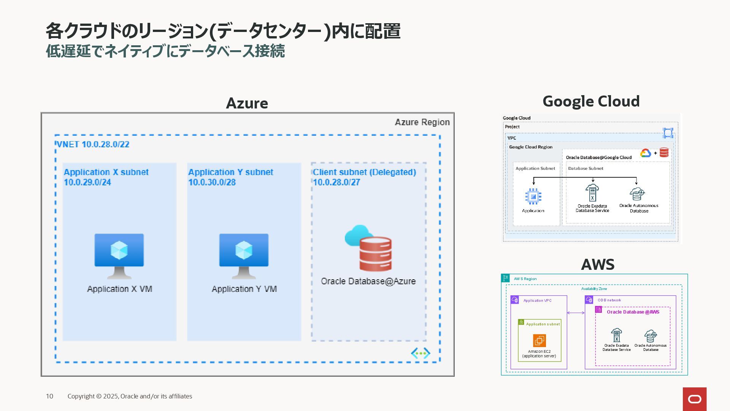730x411 pixels.
Task: Select Autonomous Database icon in AWS diagram
Action: click(651, 336)
